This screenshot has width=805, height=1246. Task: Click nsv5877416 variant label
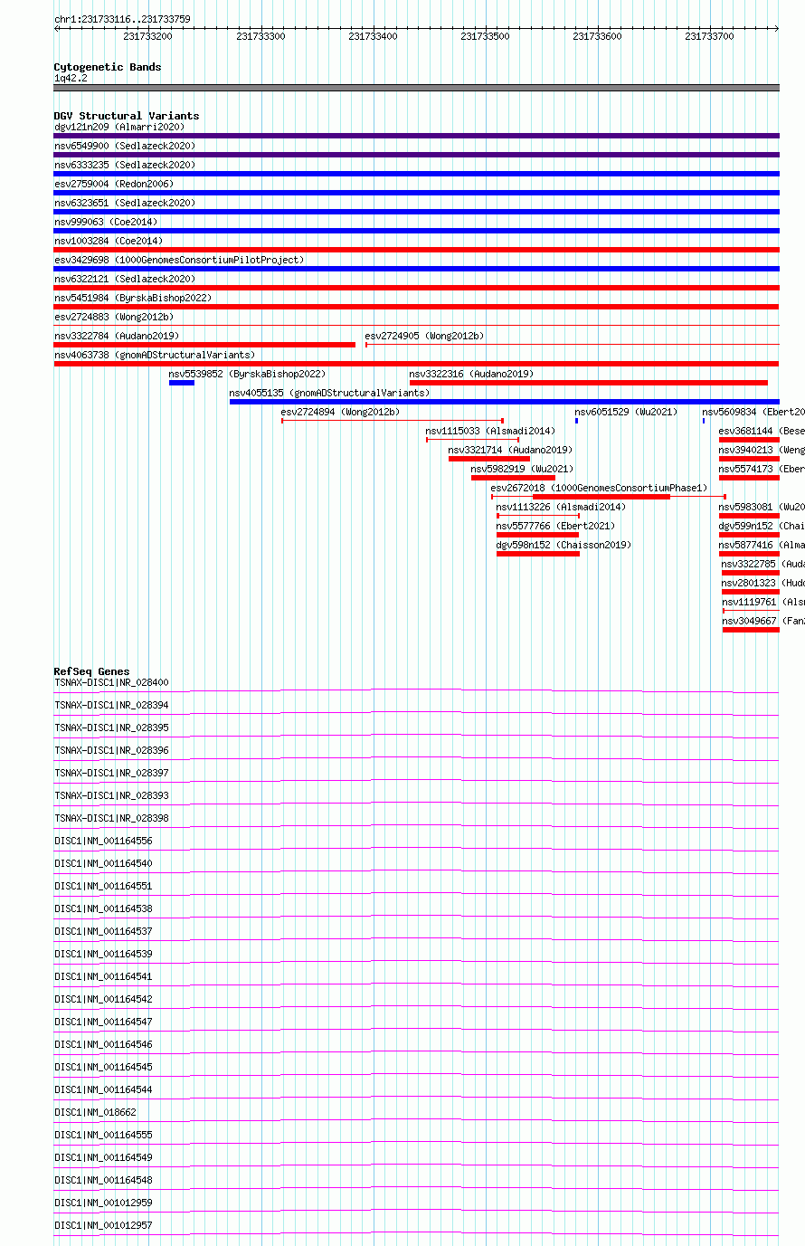(762, 545)
